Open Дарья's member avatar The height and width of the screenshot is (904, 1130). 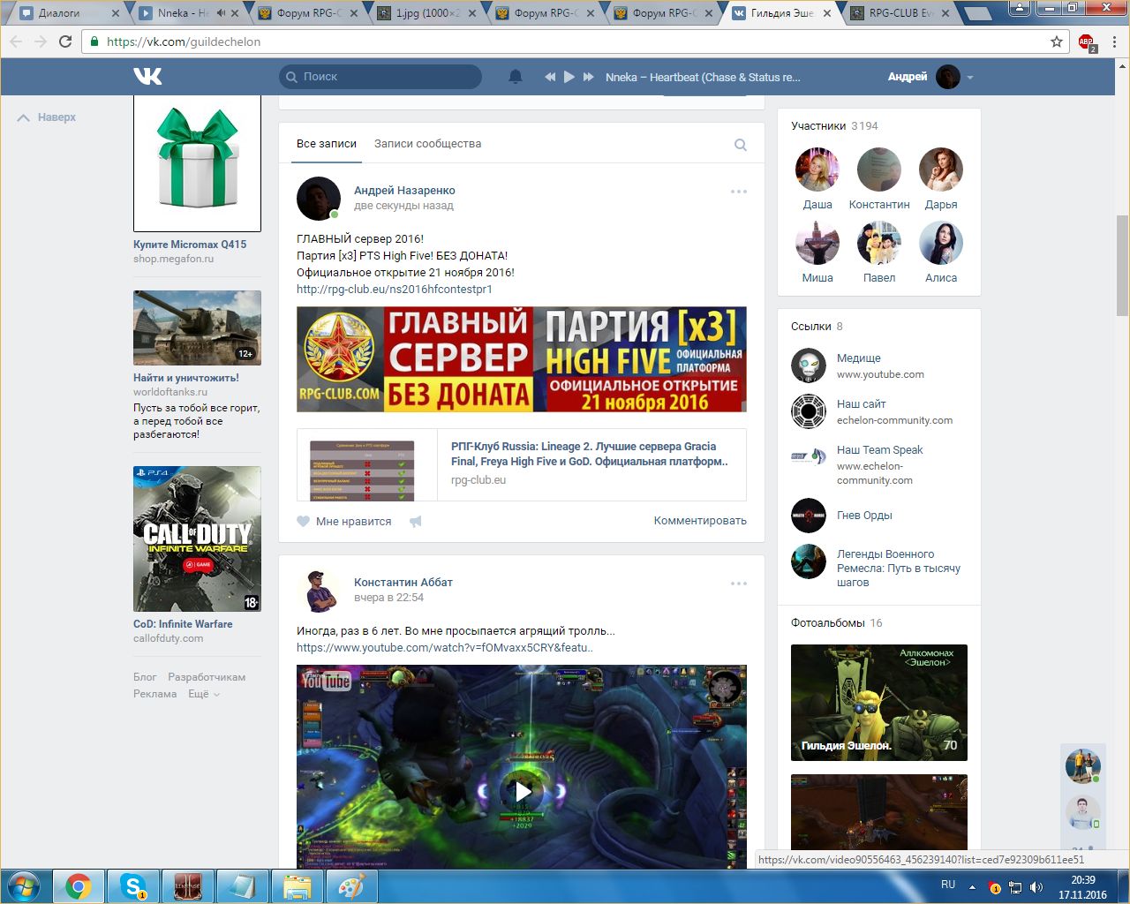click(x=941, y=169)
